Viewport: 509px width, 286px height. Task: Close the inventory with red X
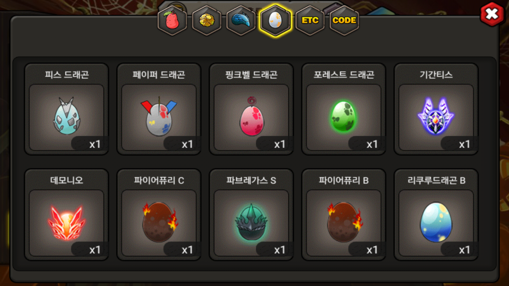coord(492,14)
